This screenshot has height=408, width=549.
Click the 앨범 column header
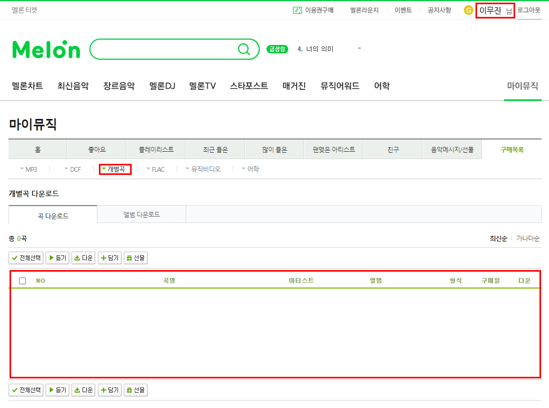[x=376, y=281]
